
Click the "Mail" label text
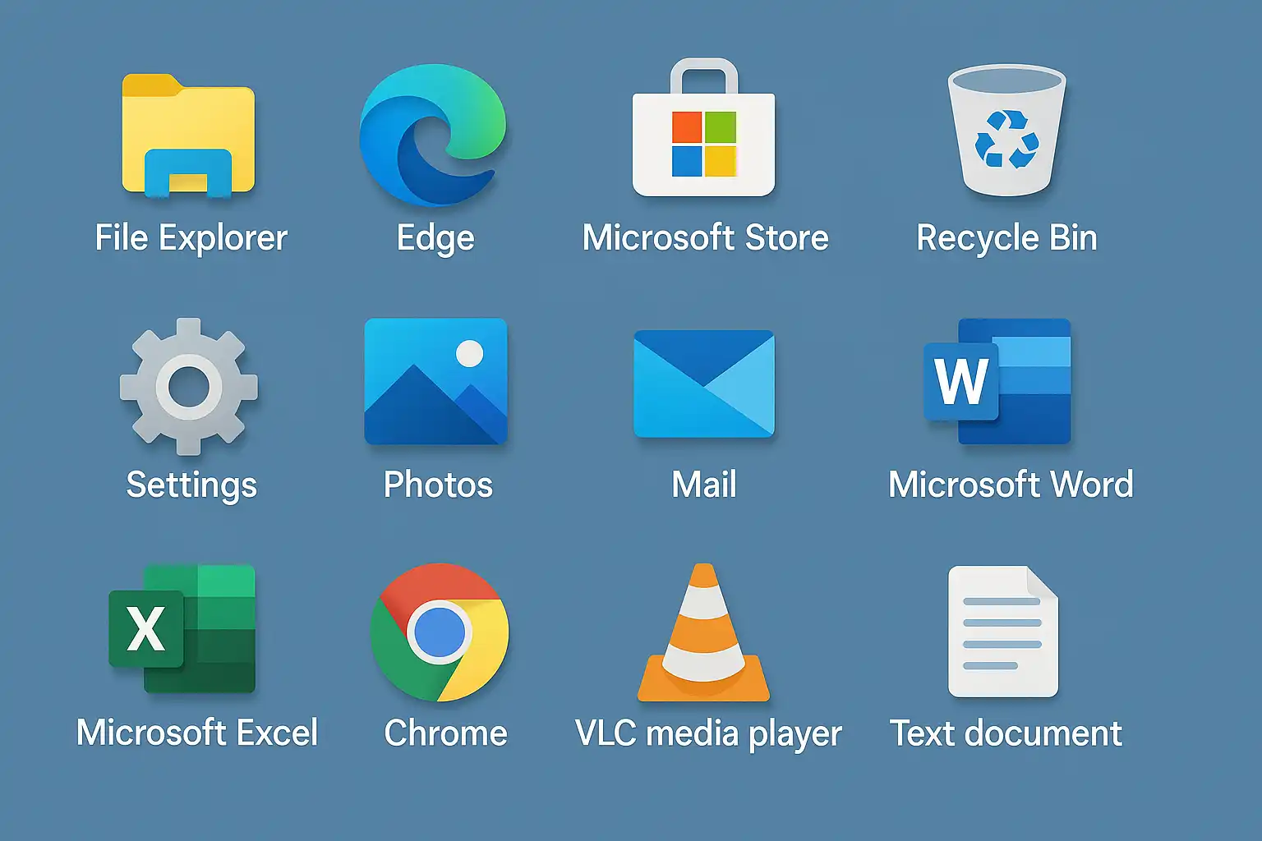(x=704, y=485)
